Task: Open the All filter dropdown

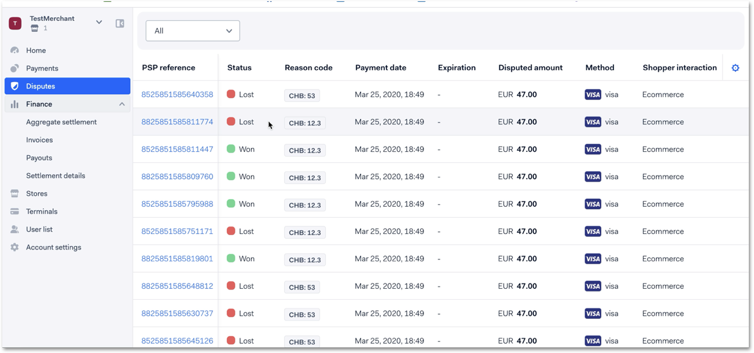Action: 193,31
